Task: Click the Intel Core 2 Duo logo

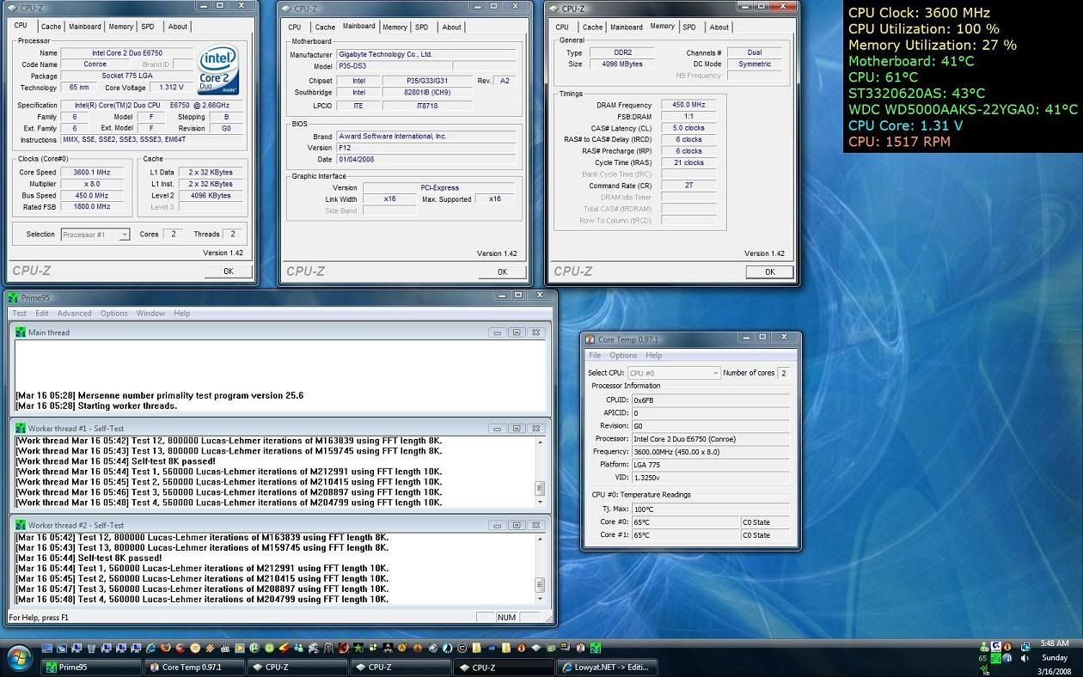Action: click(218, 70)
